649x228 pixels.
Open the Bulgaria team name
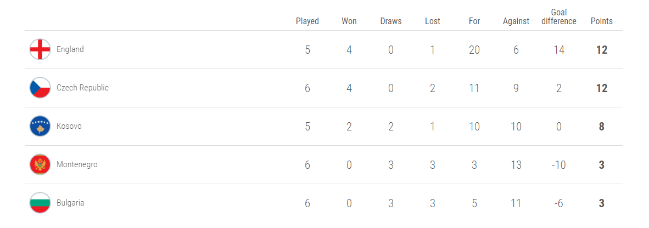click(x=70, y=203)
